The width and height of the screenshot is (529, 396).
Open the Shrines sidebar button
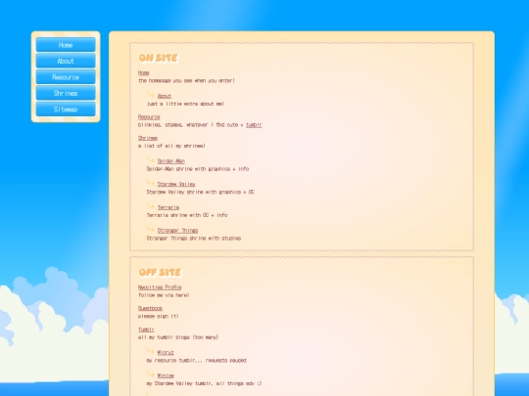point(66,93)
